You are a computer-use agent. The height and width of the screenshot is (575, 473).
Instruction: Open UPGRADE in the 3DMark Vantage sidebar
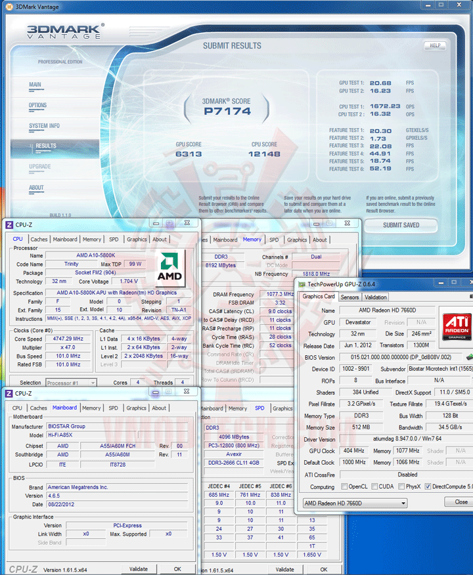point(40,167)
